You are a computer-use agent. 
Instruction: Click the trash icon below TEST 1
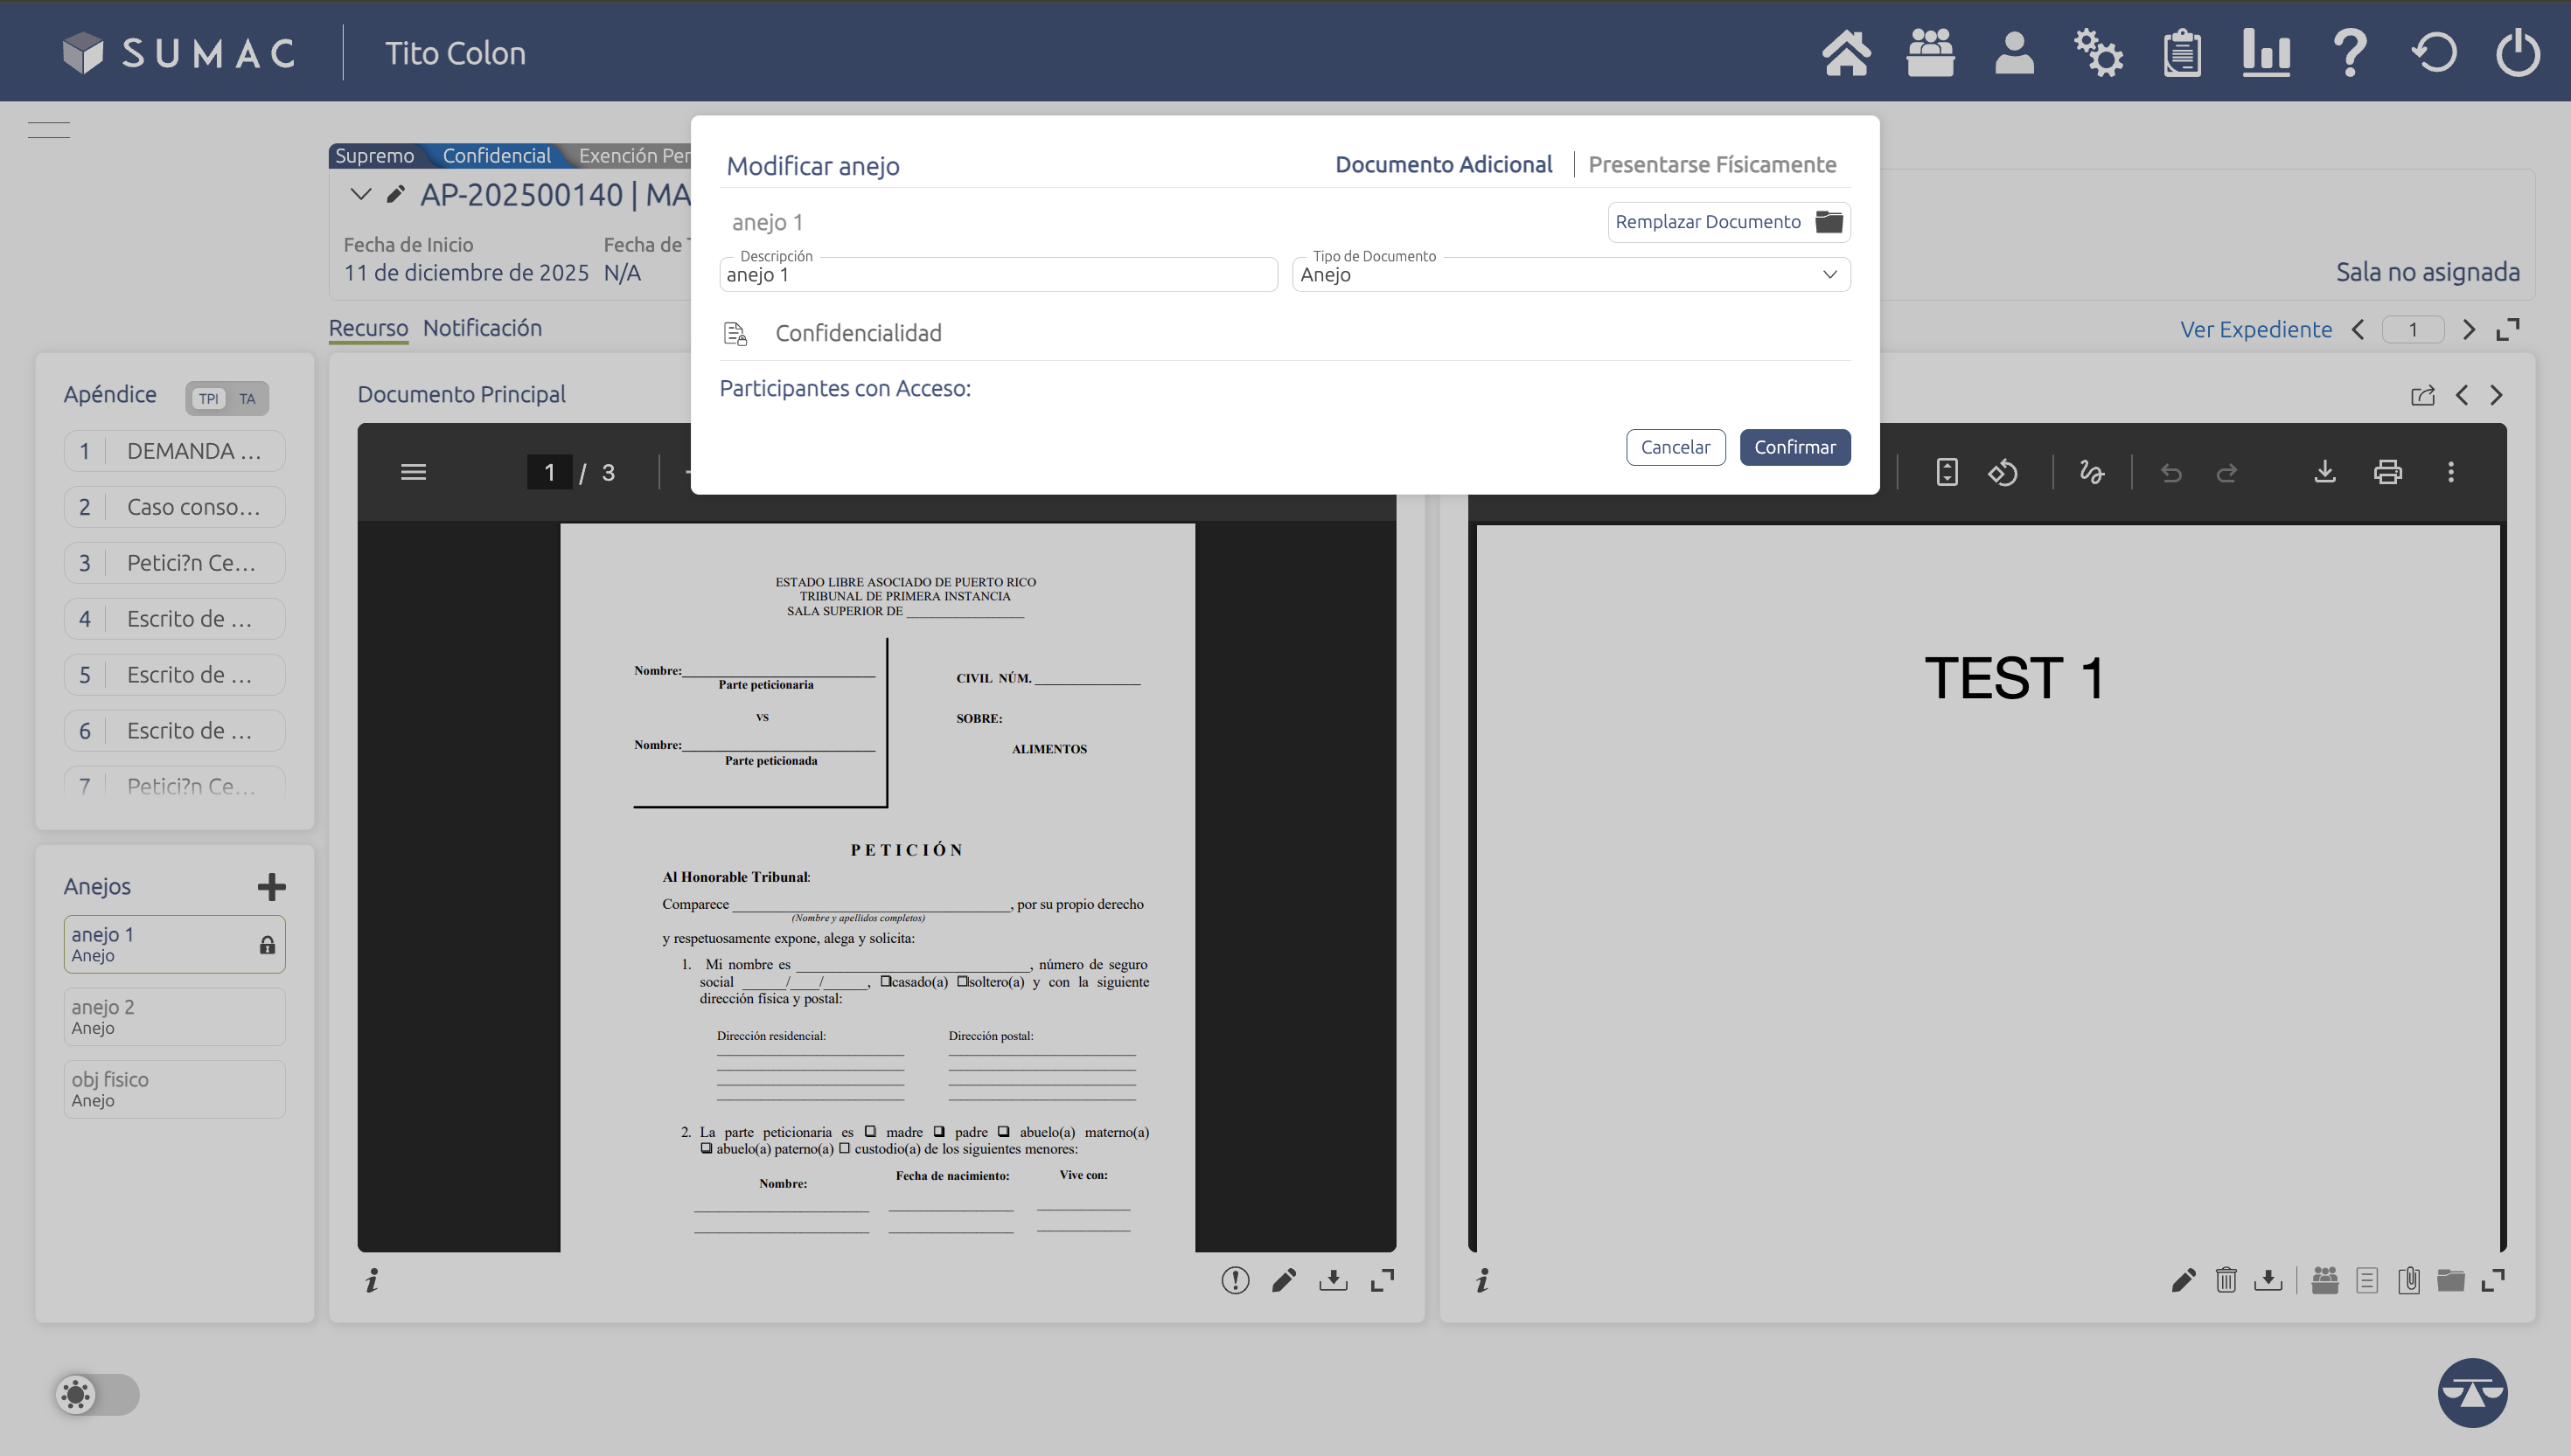2225,1280
